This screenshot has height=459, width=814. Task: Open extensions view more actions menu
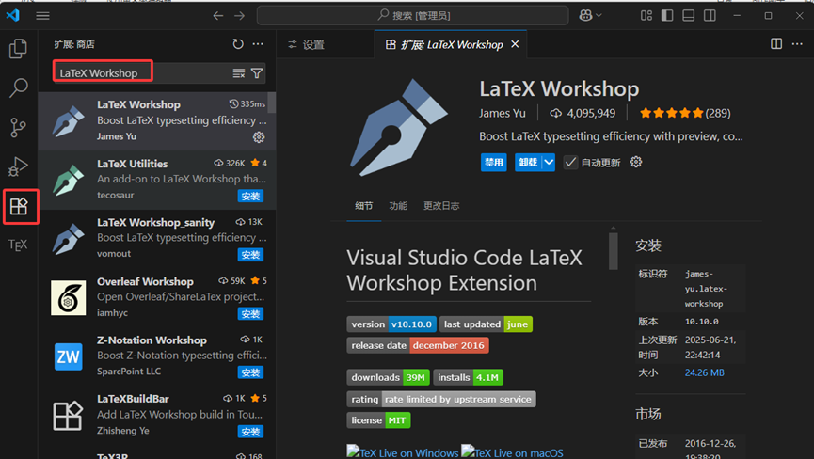click(258, 44)
